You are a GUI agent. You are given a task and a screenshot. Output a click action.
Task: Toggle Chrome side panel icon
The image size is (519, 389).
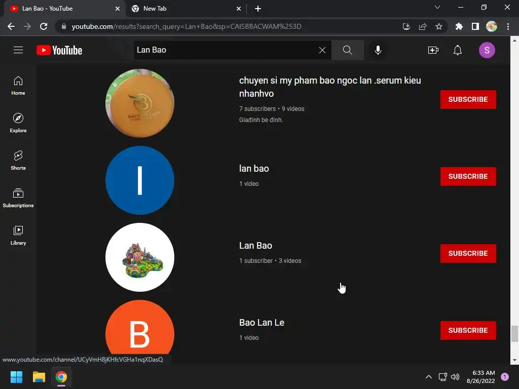[x=475, y=26]
